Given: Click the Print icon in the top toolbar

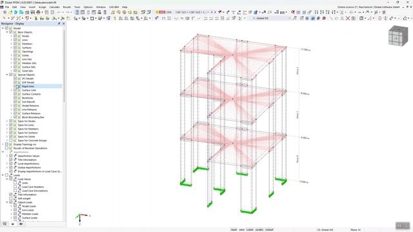Looking at the screenshot, I should pos(39,12).
